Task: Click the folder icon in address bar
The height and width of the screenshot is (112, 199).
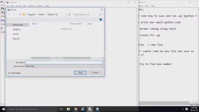Action: pyautogui.click(x=24, y=15)
